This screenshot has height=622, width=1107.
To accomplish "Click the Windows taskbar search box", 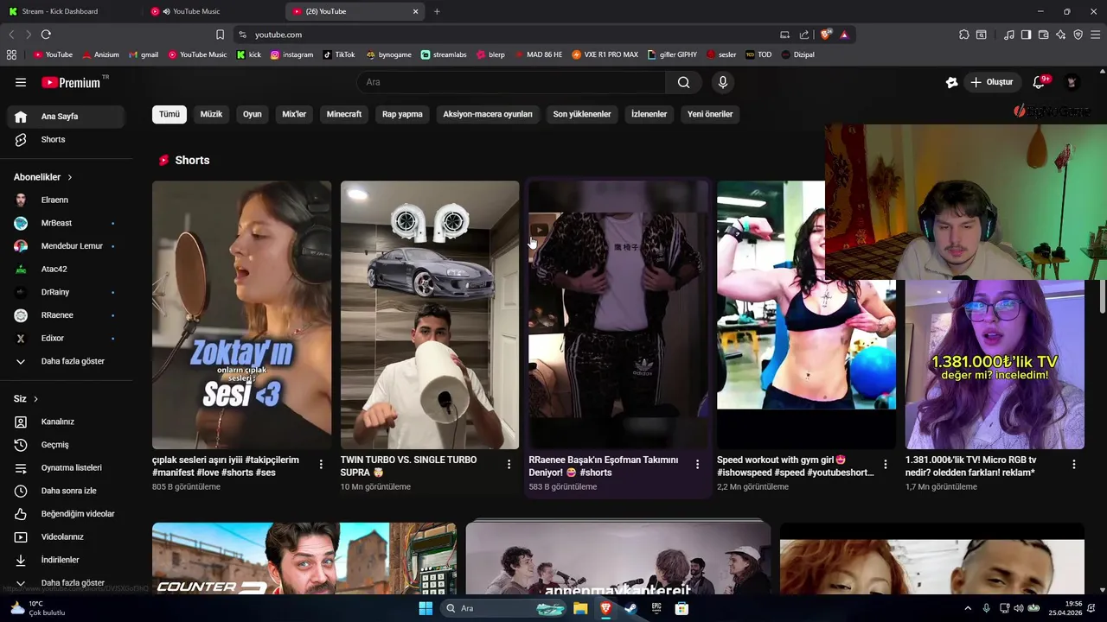I will click(504, 608).
